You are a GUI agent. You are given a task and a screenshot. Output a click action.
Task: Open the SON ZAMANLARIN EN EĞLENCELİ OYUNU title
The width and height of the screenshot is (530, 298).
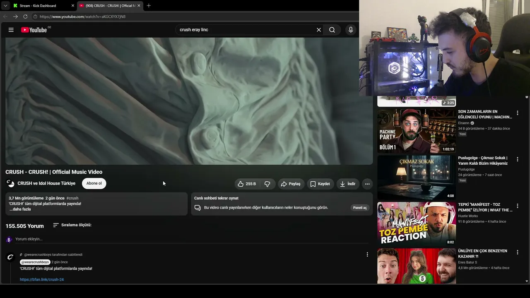485,114
